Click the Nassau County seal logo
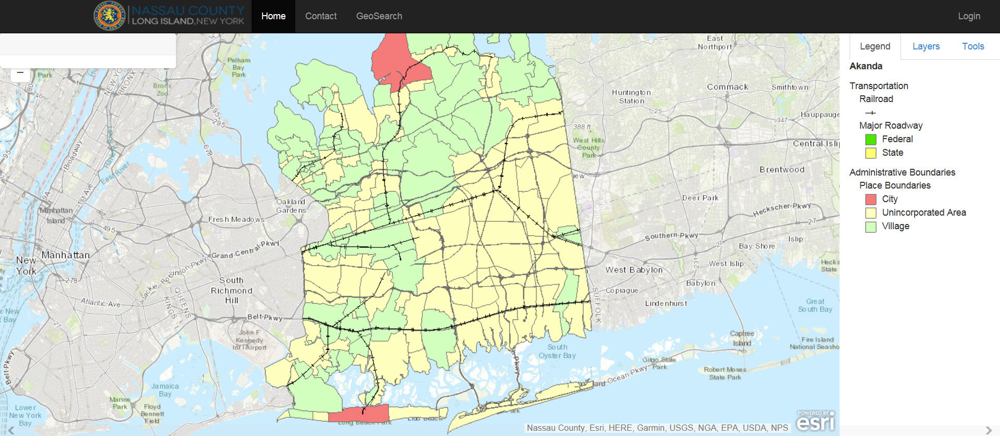This screenshot has height=436, width=1000. 109,16
